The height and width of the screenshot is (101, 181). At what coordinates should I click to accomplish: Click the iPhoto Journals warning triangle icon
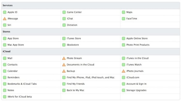[124, 71]
